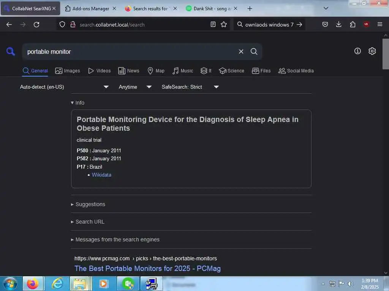
Task: Click the ownlaods windows 7 search box
Action: pos(269,25)
